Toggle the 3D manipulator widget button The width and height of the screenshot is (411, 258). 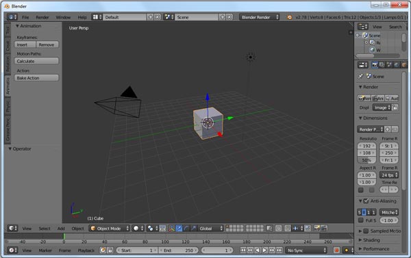171,229
